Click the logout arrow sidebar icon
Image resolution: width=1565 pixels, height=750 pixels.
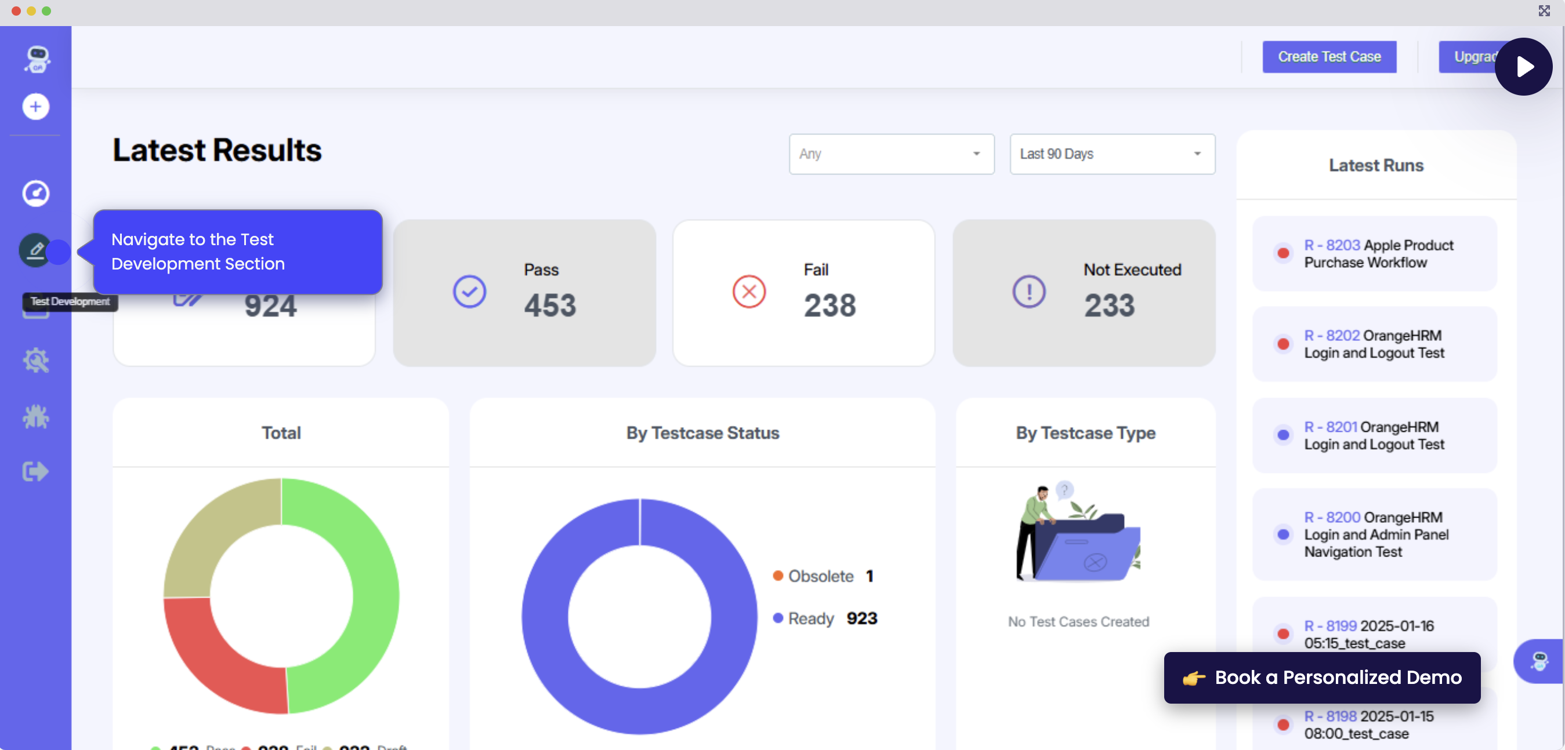36,471
